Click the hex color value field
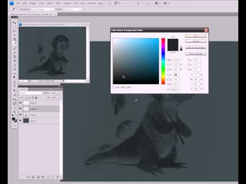 pos(174,89)
